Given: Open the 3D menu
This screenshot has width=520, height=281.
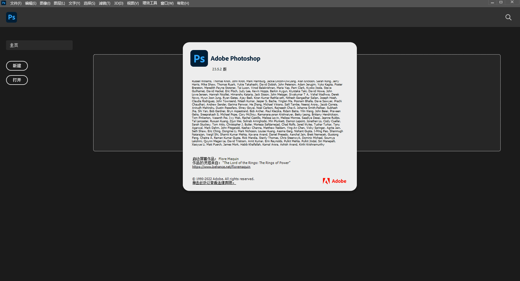Looking at the screenshot, I should 118,3.
